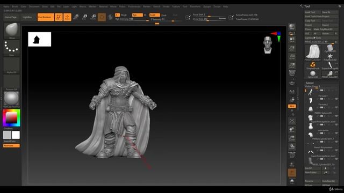
Task: Collapse the Tool palette header
Action: pyautogui.click(x=307, y=6)
